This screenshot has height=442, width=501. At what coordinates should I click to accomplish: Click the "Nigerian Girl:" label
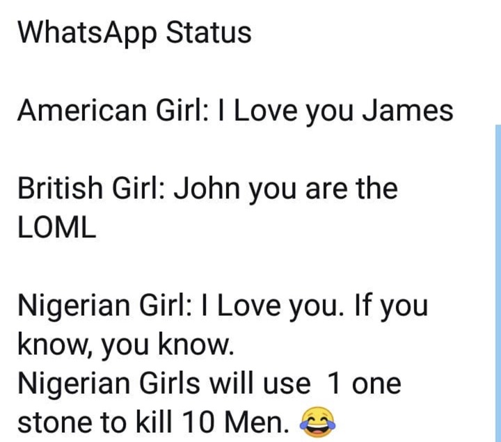(x=105, y=305)
